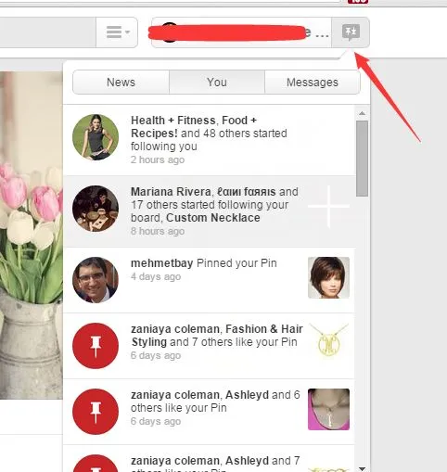The height and width of the screenshot is (472, 447).
Task: Click red pin icon beside Ashleyd and 6 others
Action: coord(96,412)
